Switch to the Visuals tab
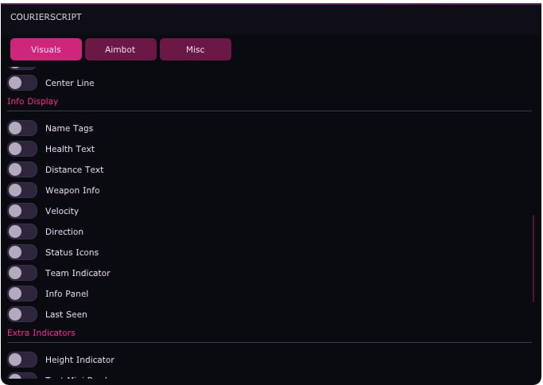 click(46, 49)
